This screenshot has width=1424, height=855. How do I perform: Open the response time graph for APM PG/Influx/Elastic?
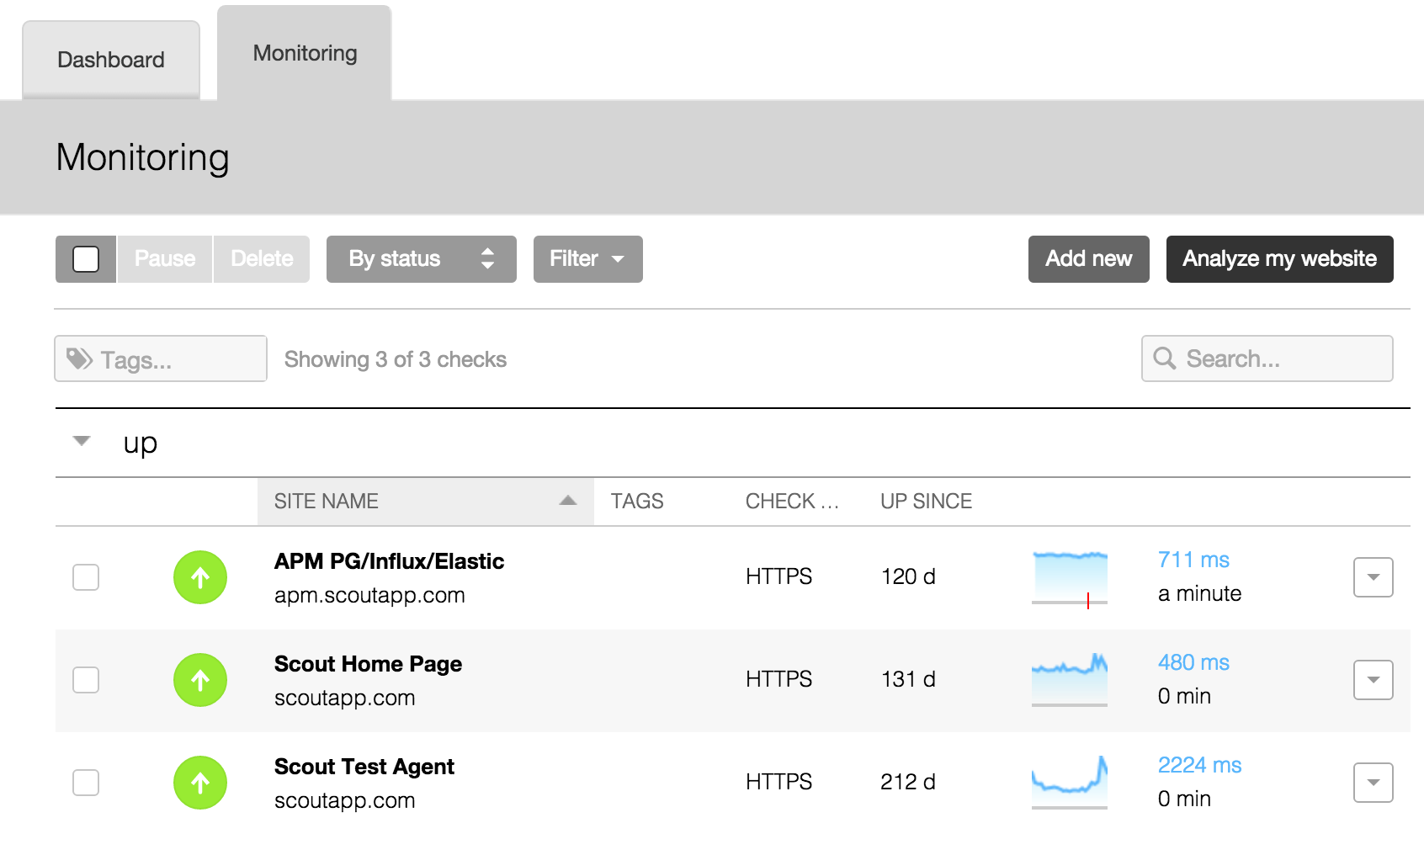pos(1070,577)
